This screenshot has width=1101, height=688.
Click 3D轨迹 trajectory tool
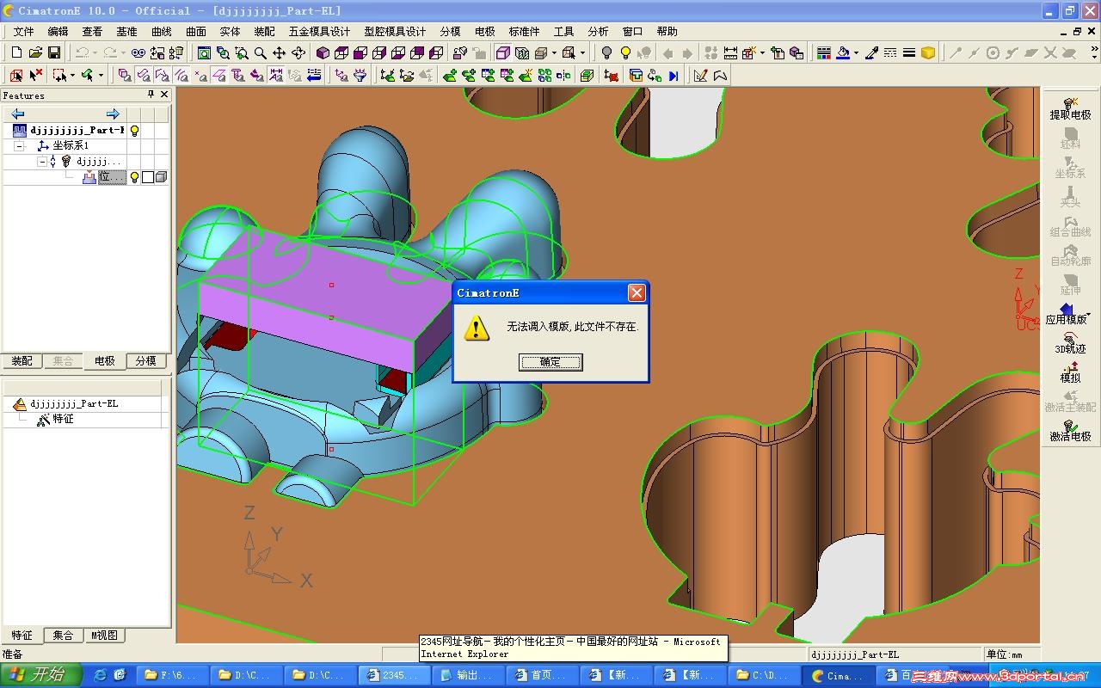tap(1070, 342)
